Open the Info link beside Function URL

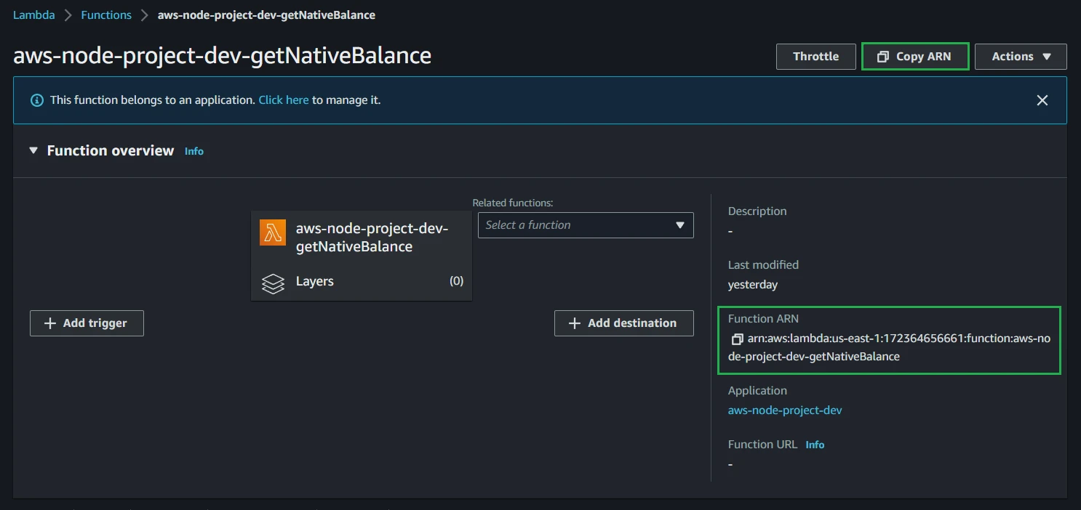(x=815, y=445)
